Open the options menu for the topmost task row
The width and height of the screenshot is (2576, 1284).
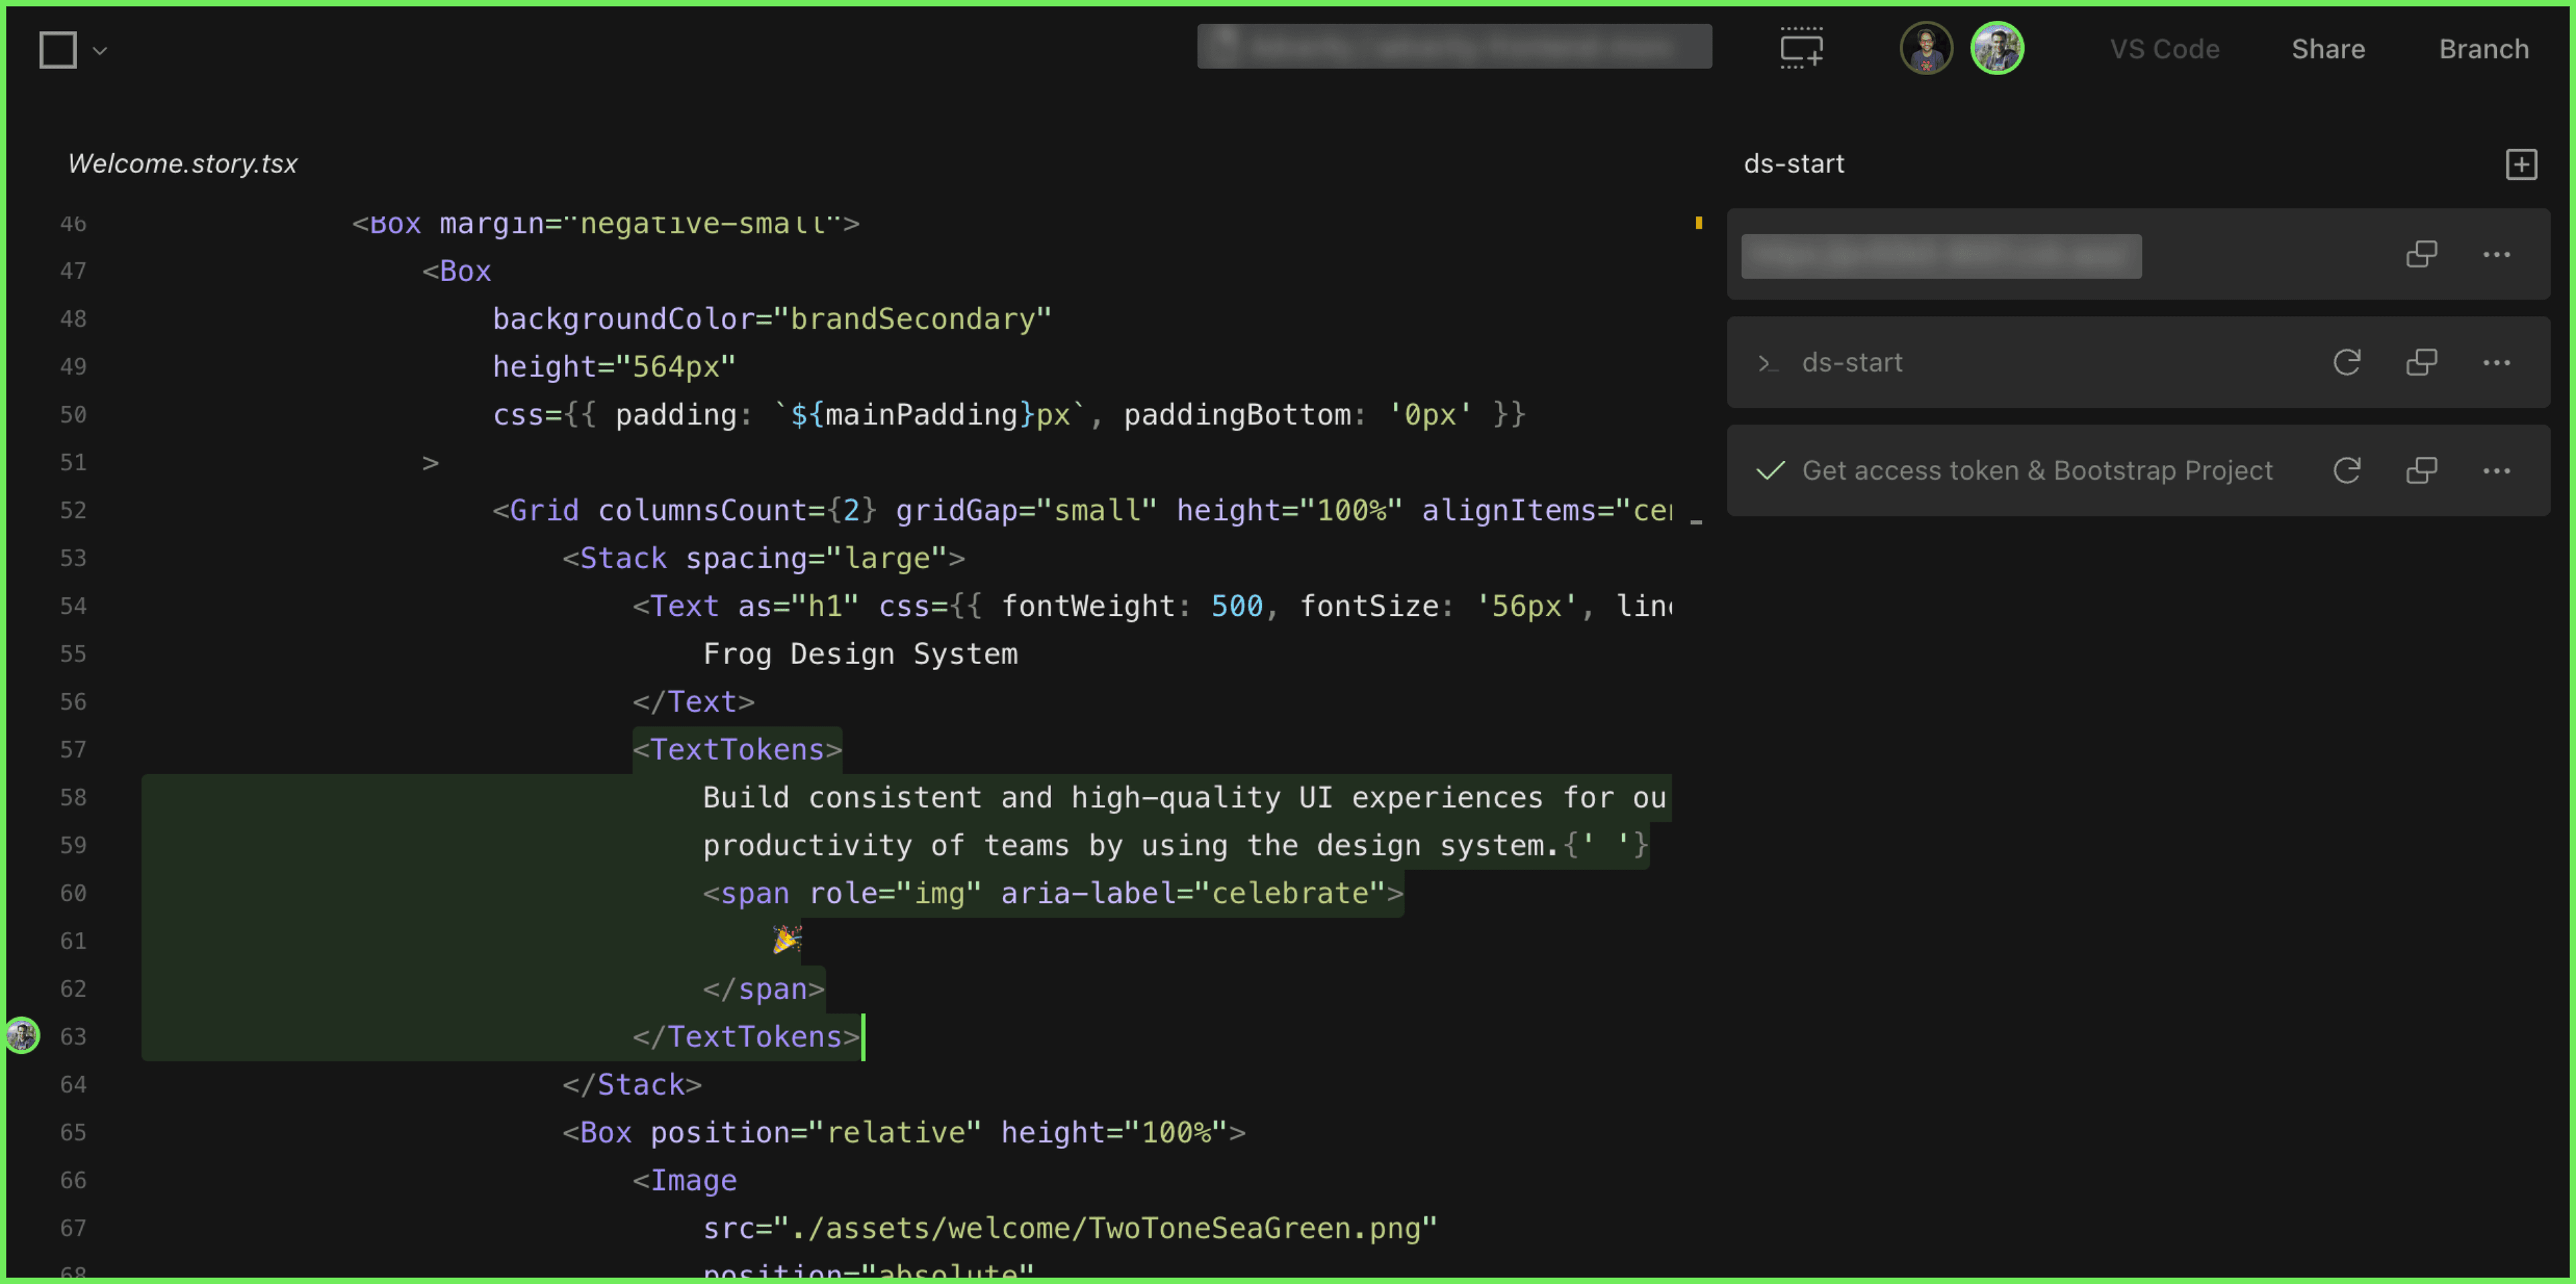pyautogui.click(x=2497, y=254)
